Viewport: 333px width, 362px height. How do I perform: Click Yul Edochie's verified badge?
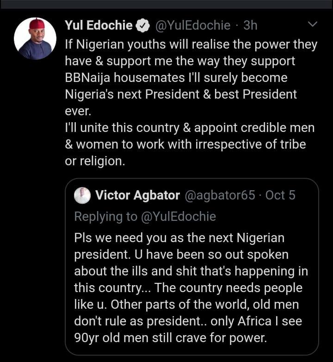[x=142, y=26]
